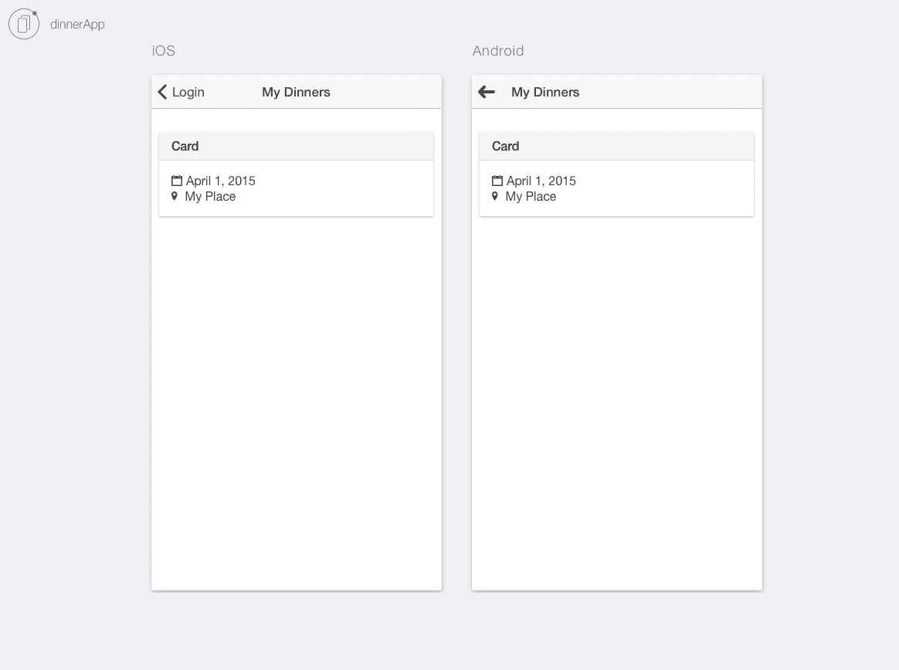Click location pin icon in iOS card

[x=175, y=196]
